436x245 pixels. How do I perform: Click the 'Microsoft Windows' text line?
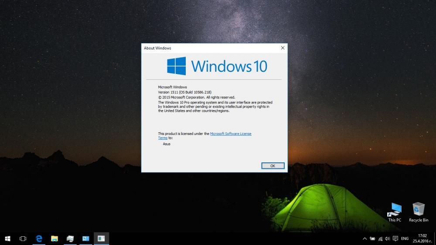click(x=172, y=87)
